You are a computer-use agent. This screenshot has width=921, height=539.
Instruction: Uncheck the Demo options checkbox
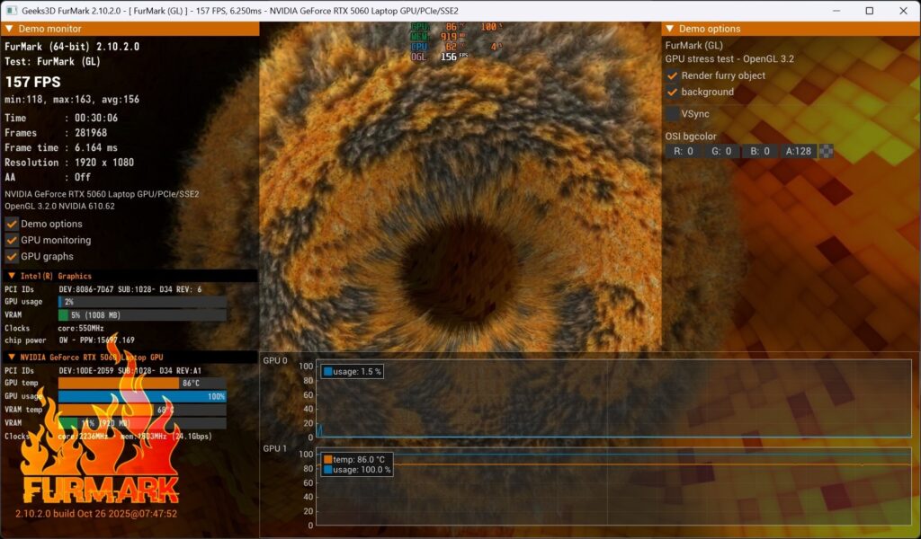point(12,224)
